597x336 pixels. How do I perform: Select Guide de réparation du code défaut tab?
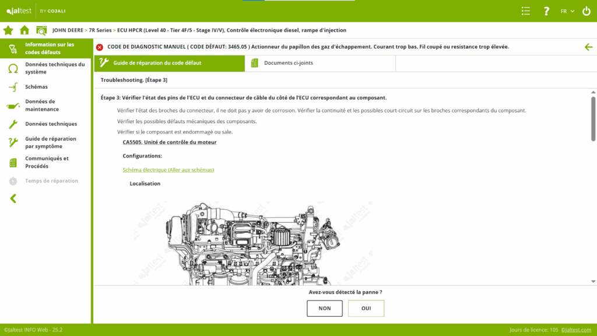pos(169,63)
